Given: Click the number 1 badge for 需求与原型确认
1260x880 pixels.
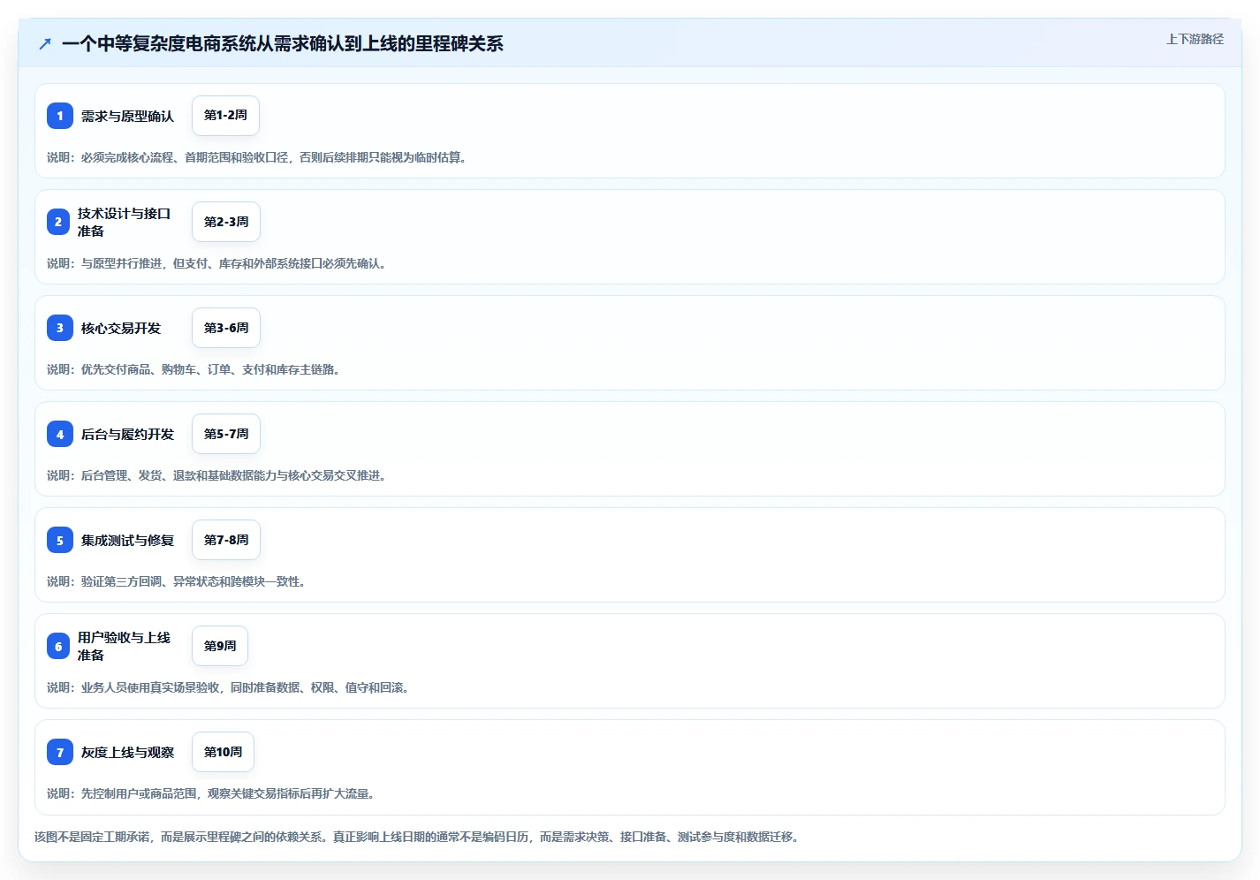Looking at the screenshot, I should [60, 116].
